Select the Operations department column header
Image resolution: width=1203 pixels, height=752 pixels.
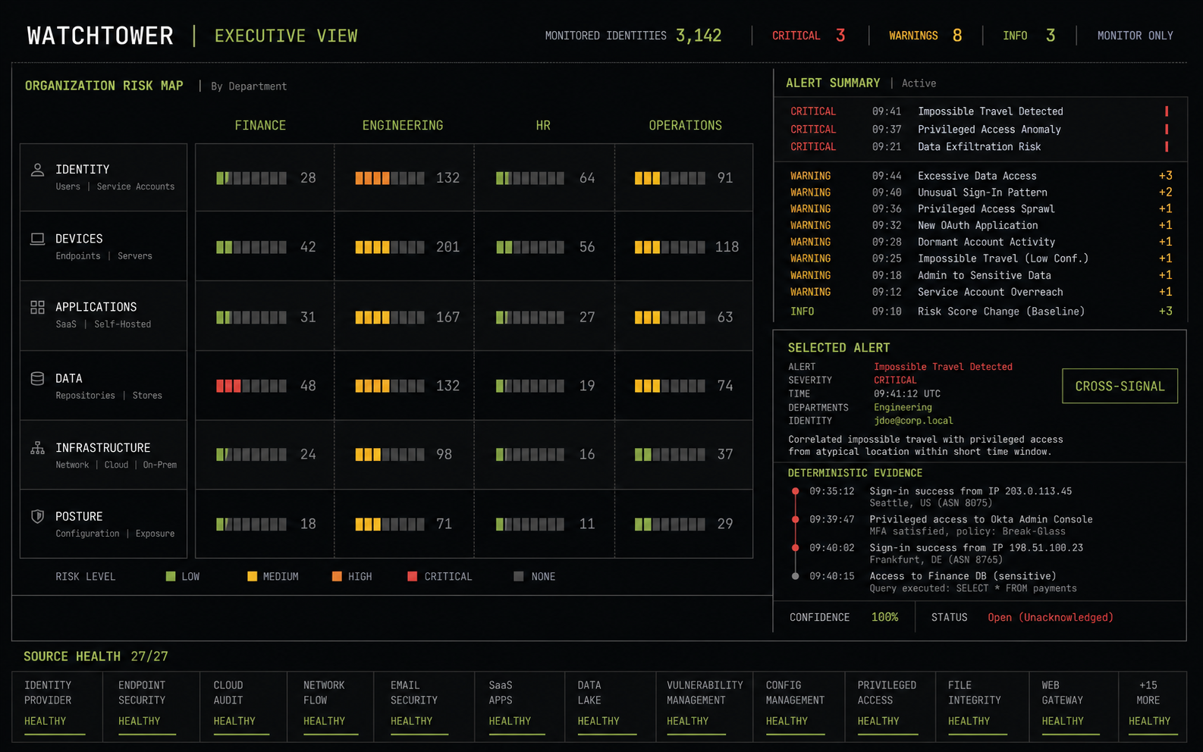(685, 126)
